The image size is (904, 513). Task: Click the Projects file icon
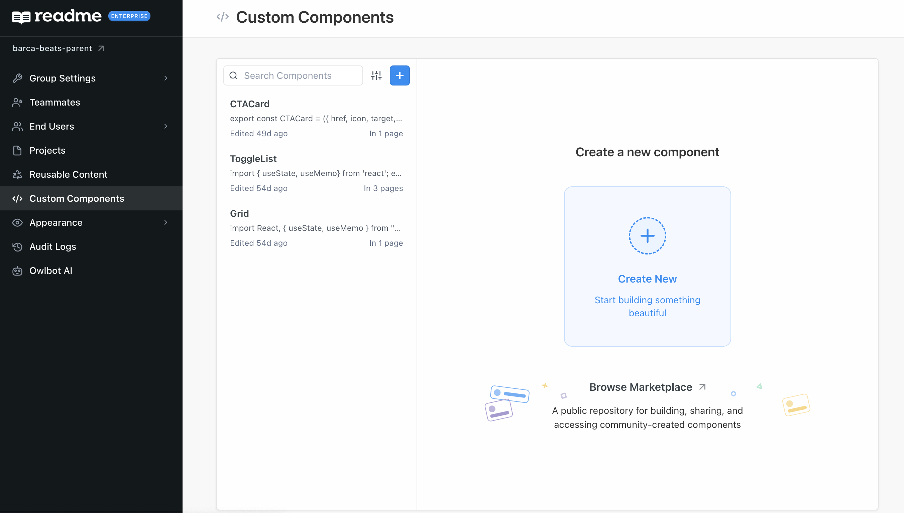(17, 150)
